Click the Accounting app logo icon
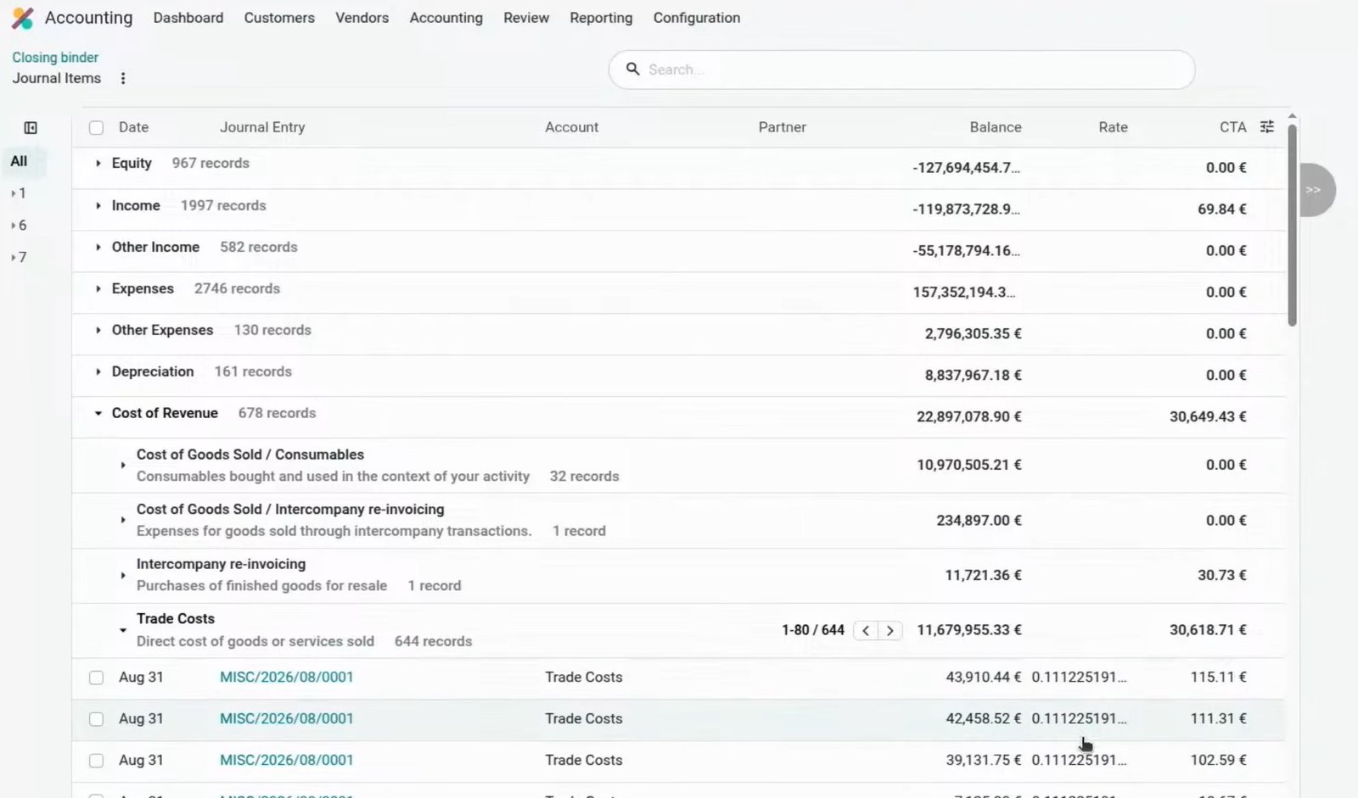The height and width of the screenshot is (798, 1358). tap(23, 18)
